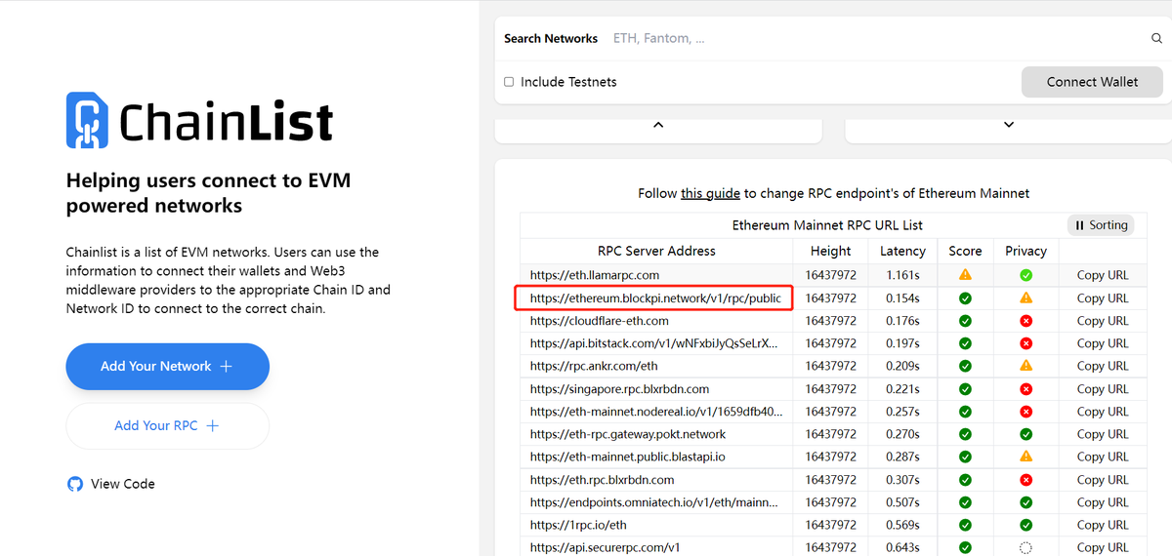Copy URL for api.bitstack.com

tap(1103, 343)
